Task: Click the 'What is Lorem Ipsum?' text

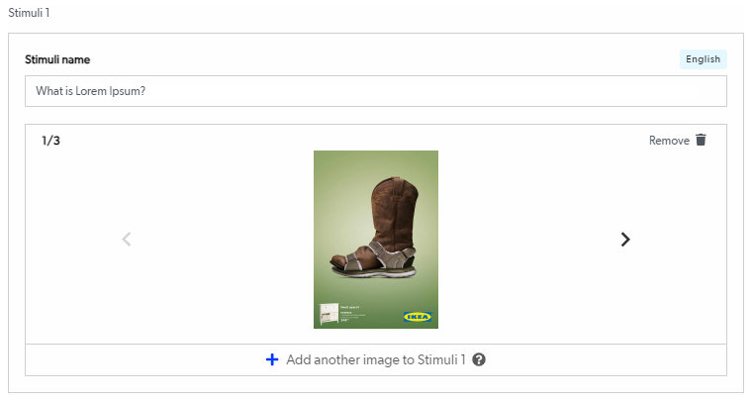Action: (91, 91)
